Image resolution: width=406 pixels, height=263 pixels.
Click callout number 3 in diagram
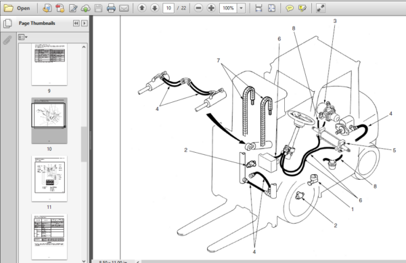click(335, 21)
